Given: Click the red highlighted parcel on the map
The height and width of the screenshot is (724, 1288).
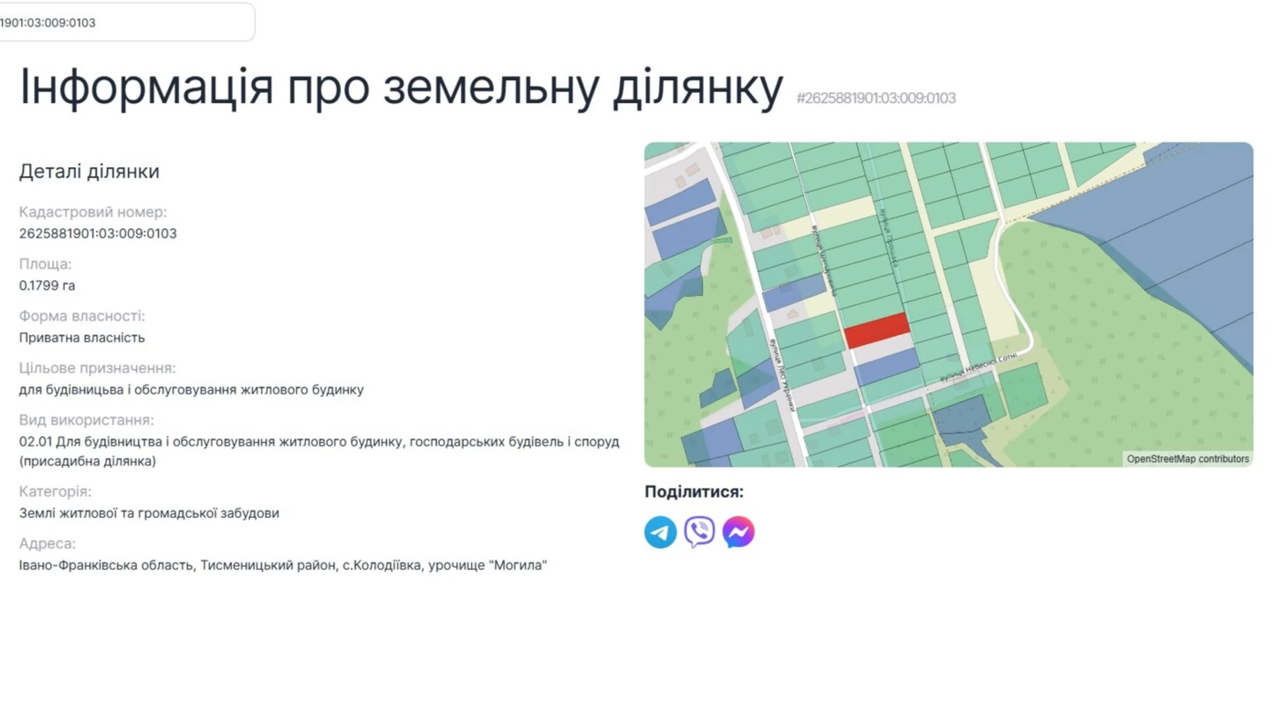Looking at the screenshot, I should [x=877, y=330].
